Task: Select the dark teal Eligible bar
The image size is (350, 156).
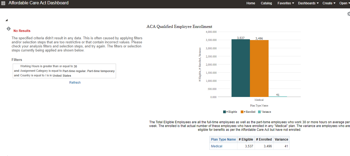Action: tap(240, 68)
